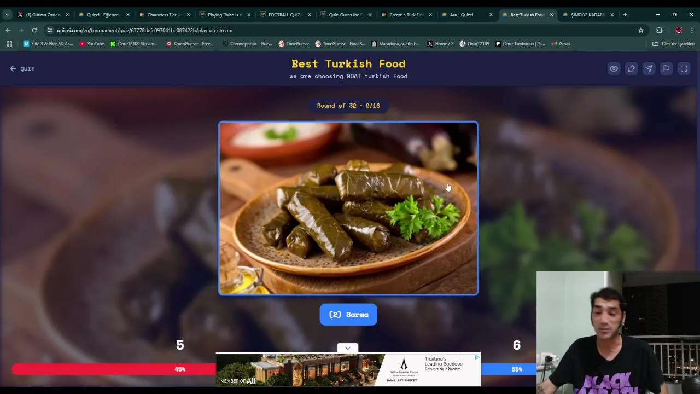Open the Gmail bookmark
The width and height of the screenshot is (700, 394).
click(561, 44)
